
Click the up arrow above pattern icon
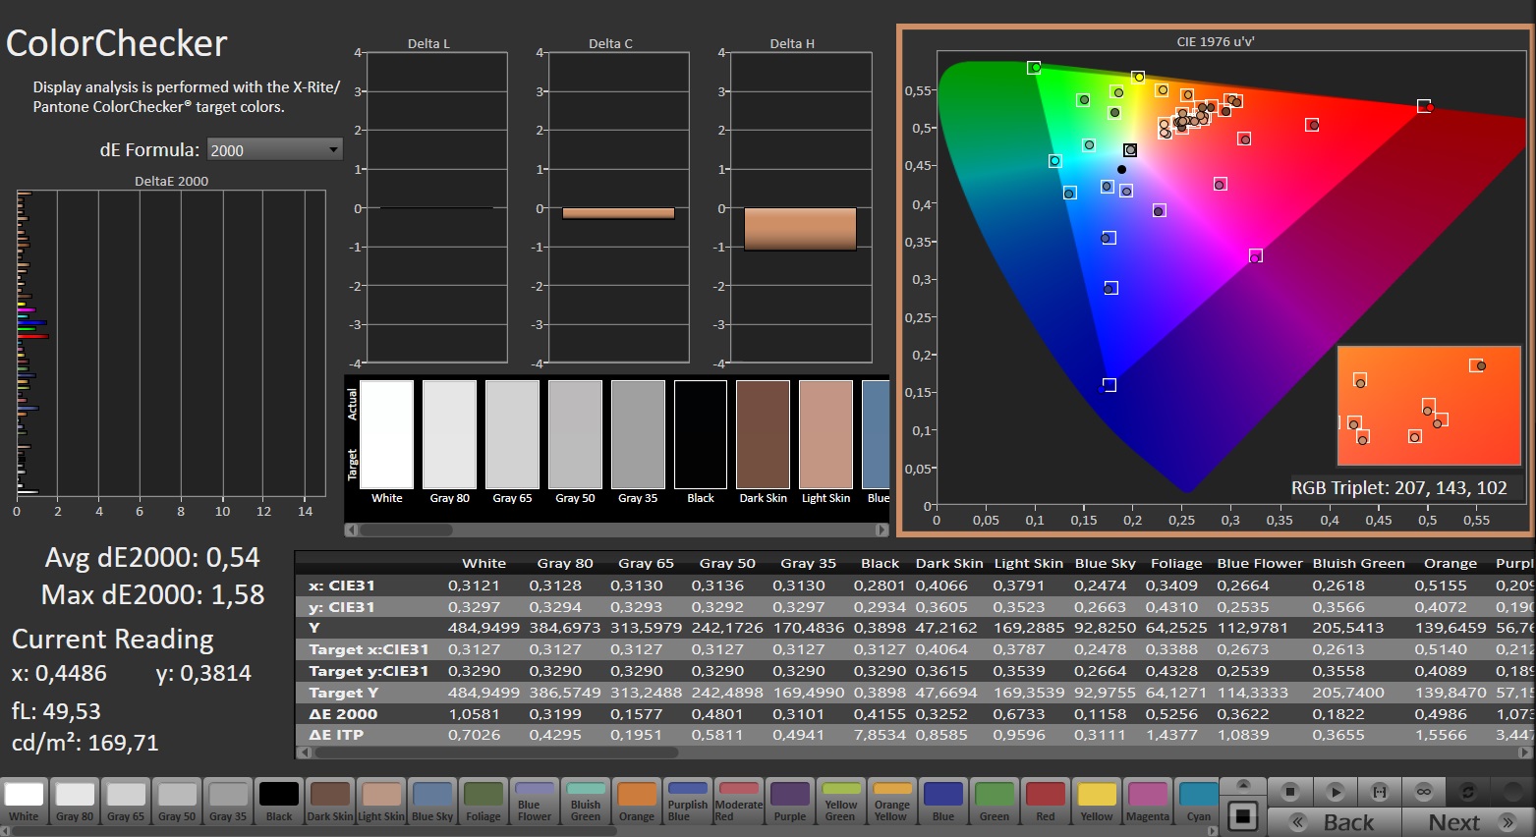tap(1243, 785)
